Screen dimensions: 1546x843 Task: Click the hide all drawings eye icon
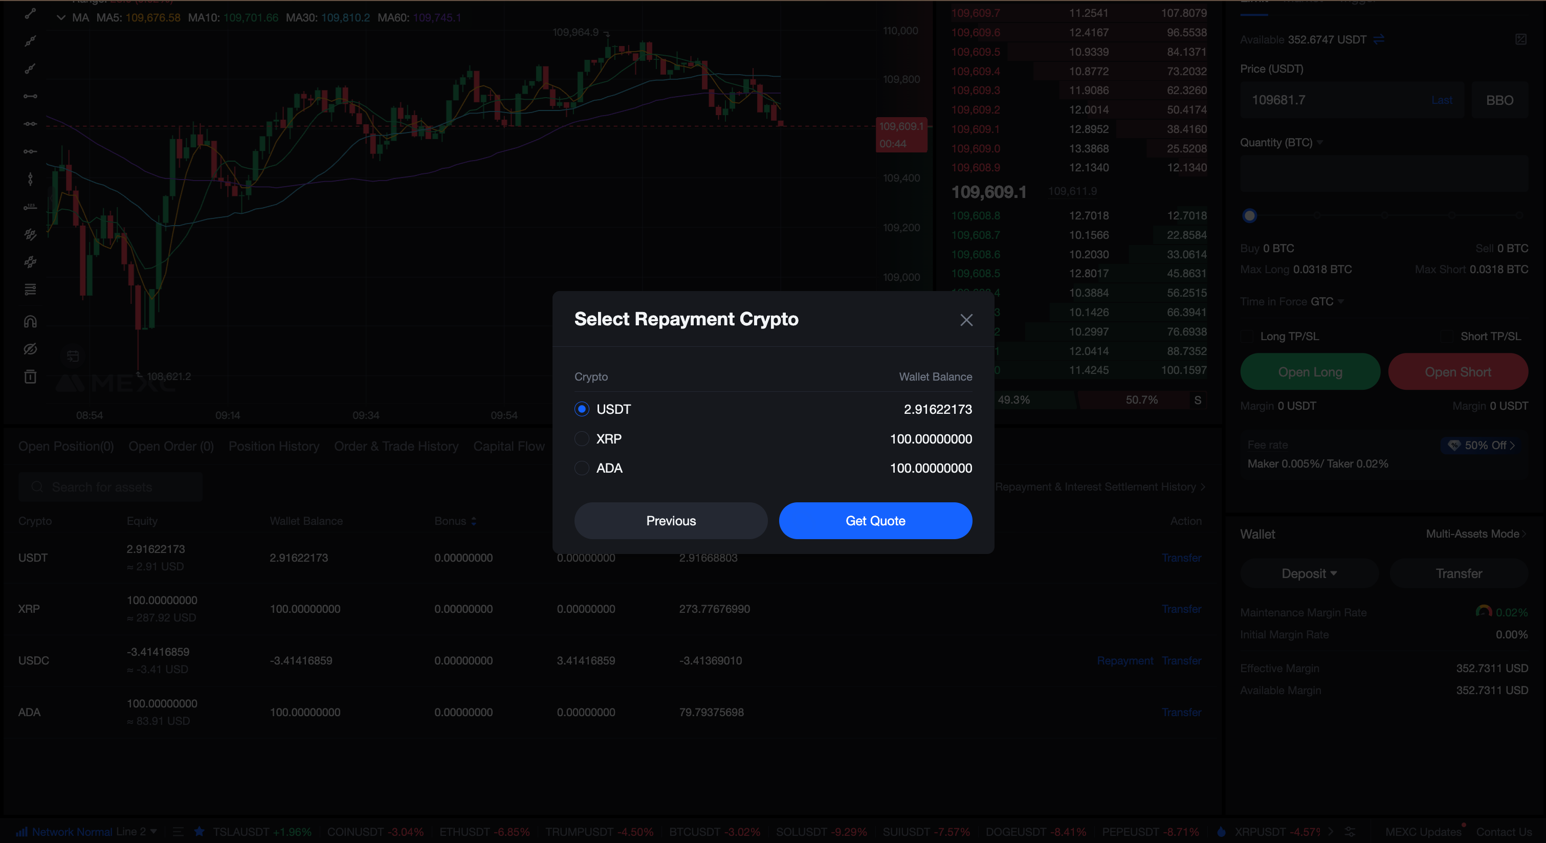[30, 349]
